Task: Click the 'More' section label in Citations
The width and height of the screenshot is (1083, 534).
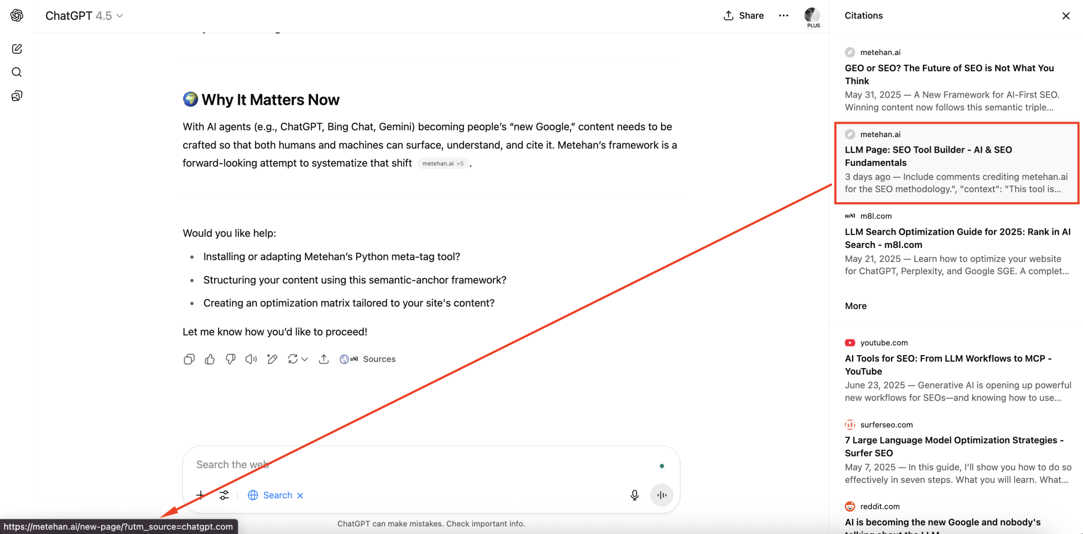Action: tap(855, 306)
